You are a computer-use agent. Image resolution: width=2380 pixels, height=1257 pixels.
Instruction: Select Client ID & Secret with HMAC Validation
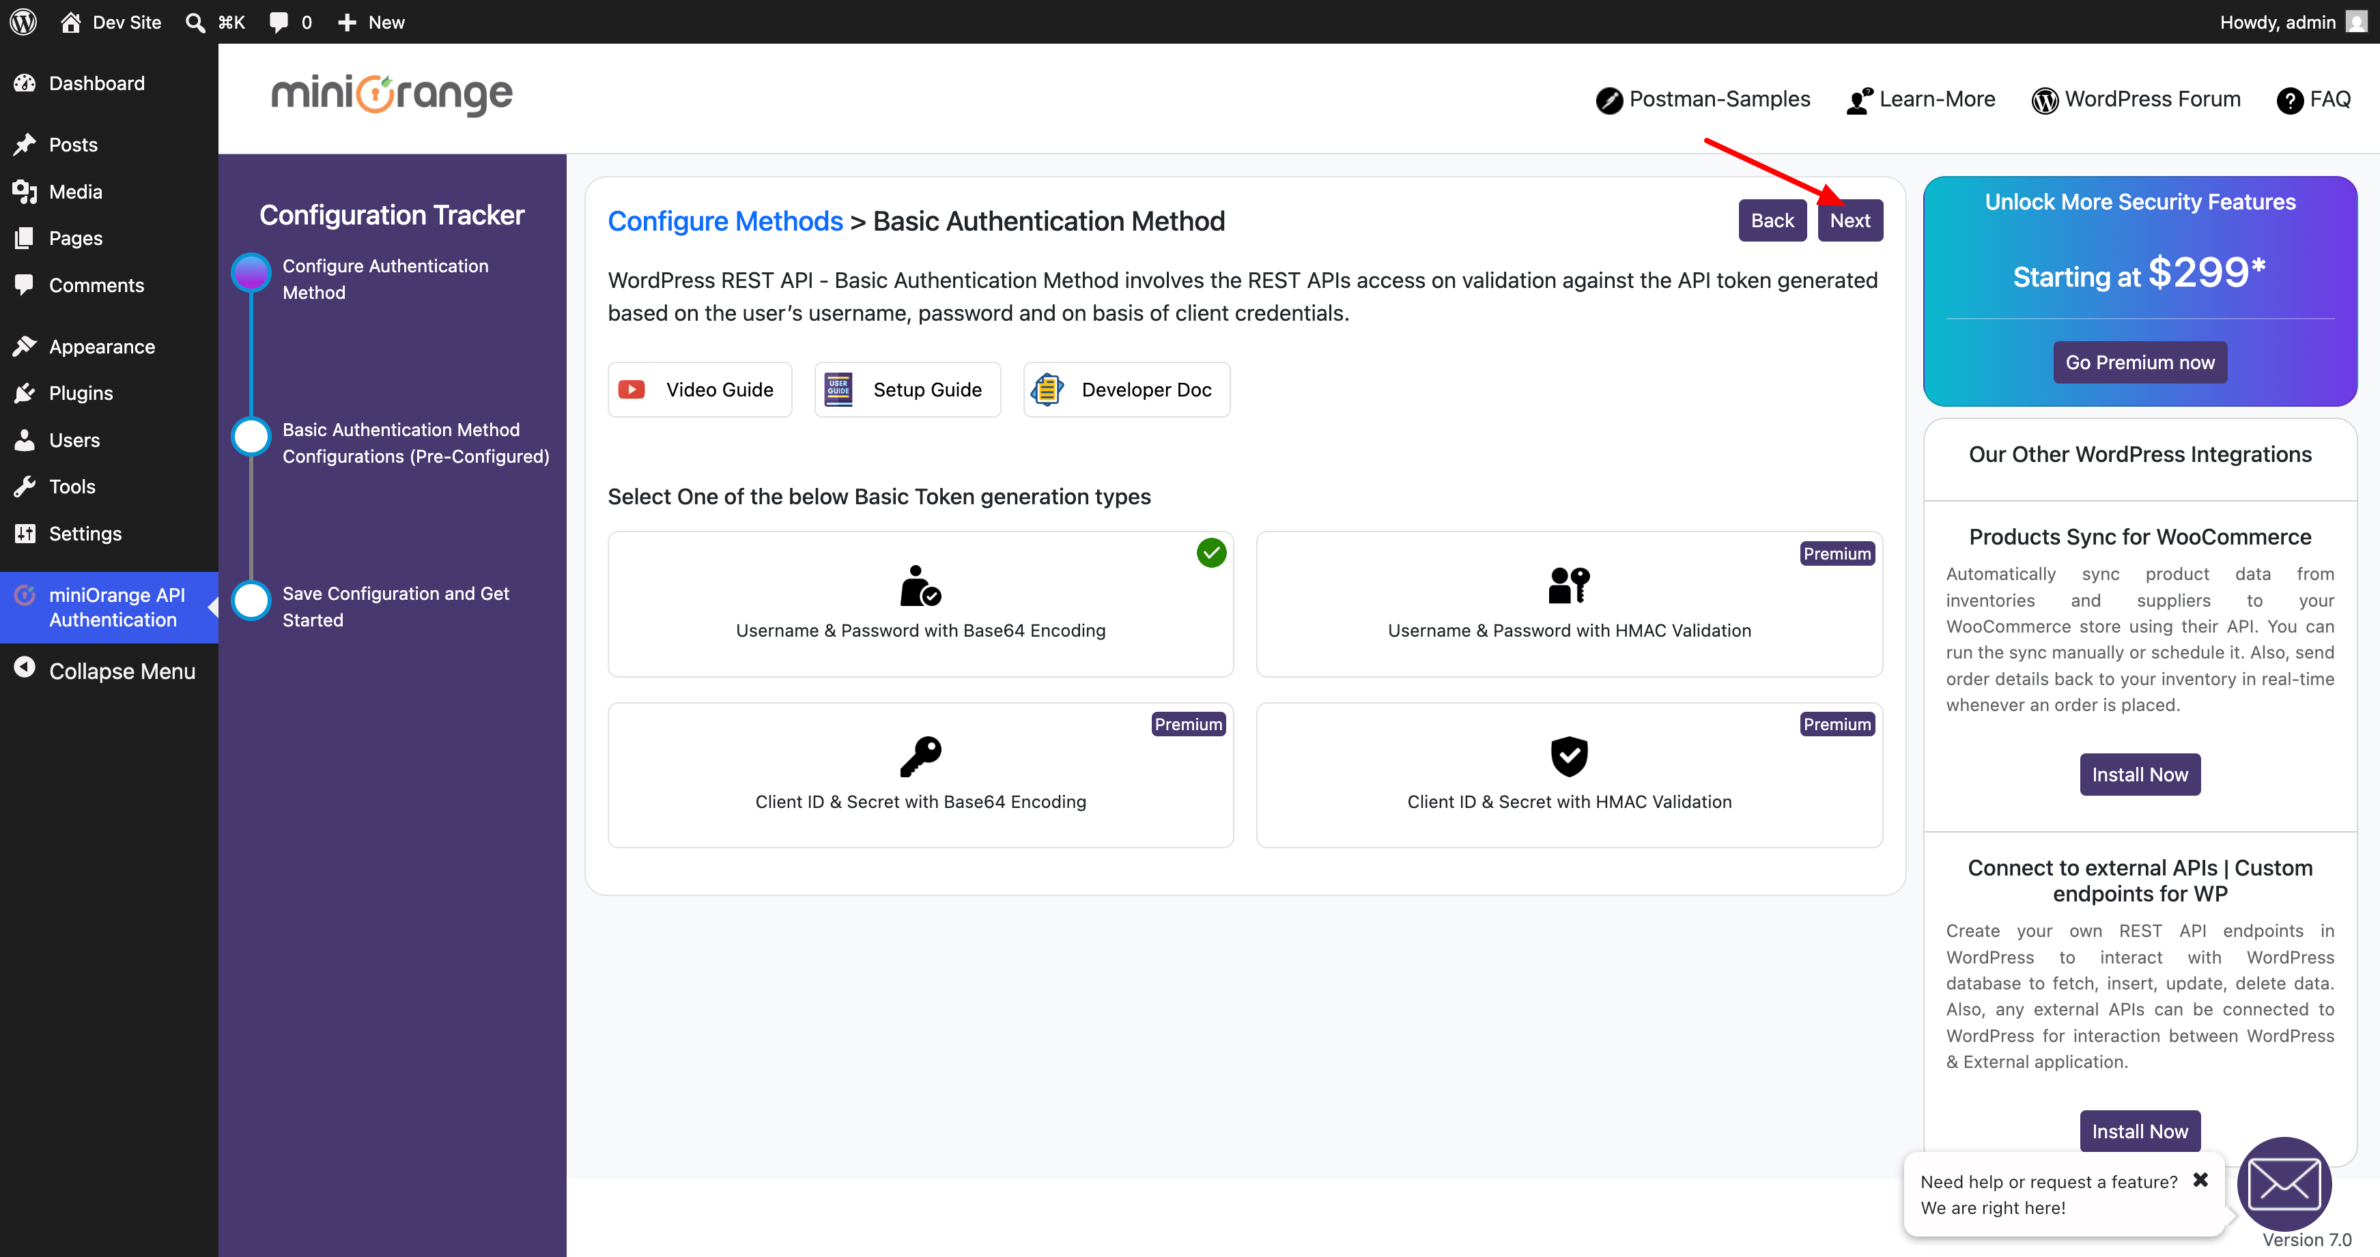[x=1569, y=775]
